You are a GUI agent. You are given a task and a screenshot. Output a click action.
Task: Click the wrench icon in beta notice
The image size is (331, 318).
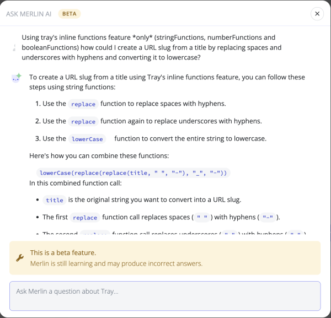[x=20, y=257]
